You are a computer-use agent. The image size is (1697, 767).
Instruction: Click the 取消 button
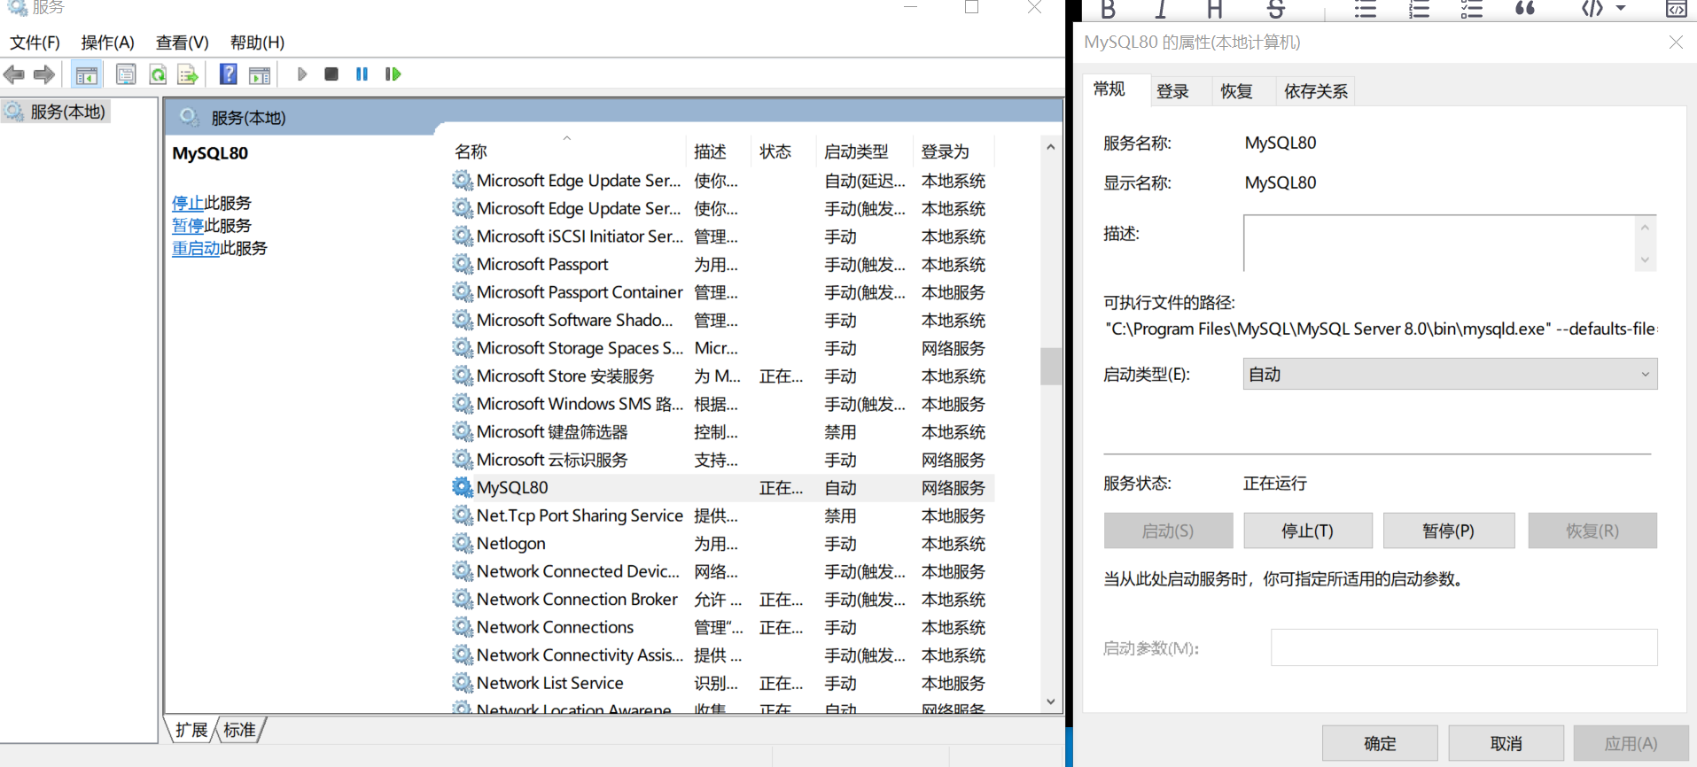[x=1506, y=743]
